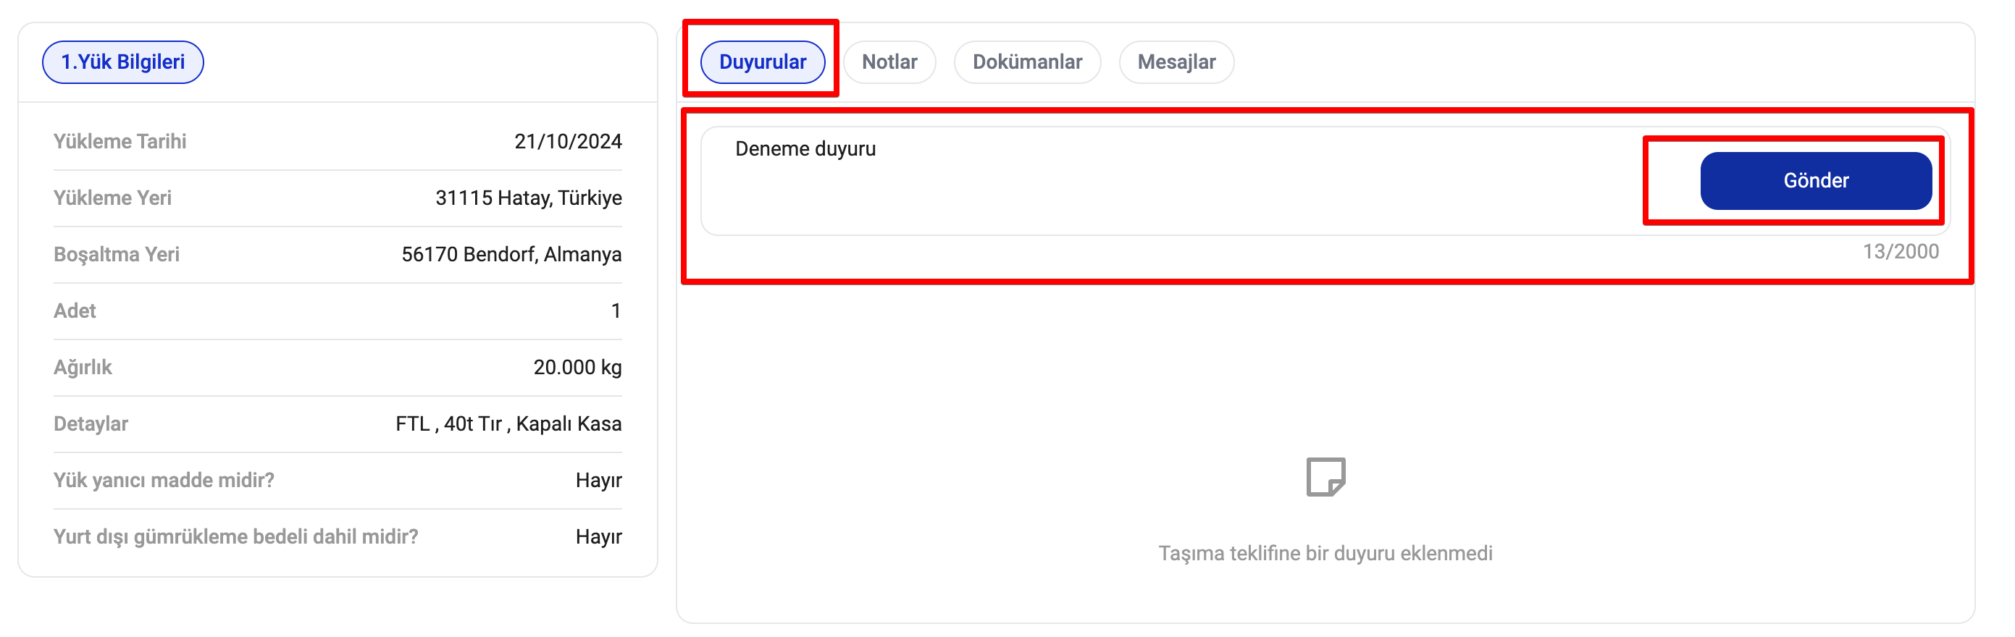Click the 'Taşıma teklifine bir duyuru eklenmedi' message
The height and width of the screenshot is (637, 2015).
(x=1325, y=553)
